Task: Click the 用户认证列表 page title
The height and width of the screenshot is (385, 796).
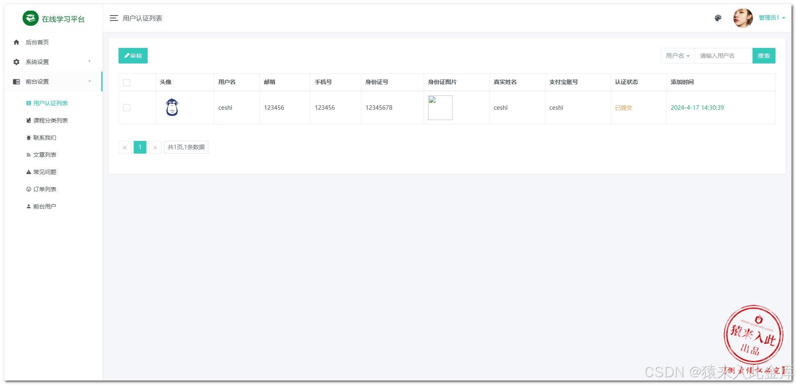Action: click(142, 18)
